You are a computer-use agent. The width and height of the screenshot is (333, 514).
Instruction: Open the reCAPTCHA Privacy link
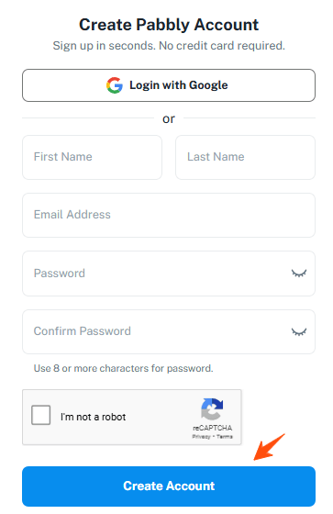tap(201, 437)
